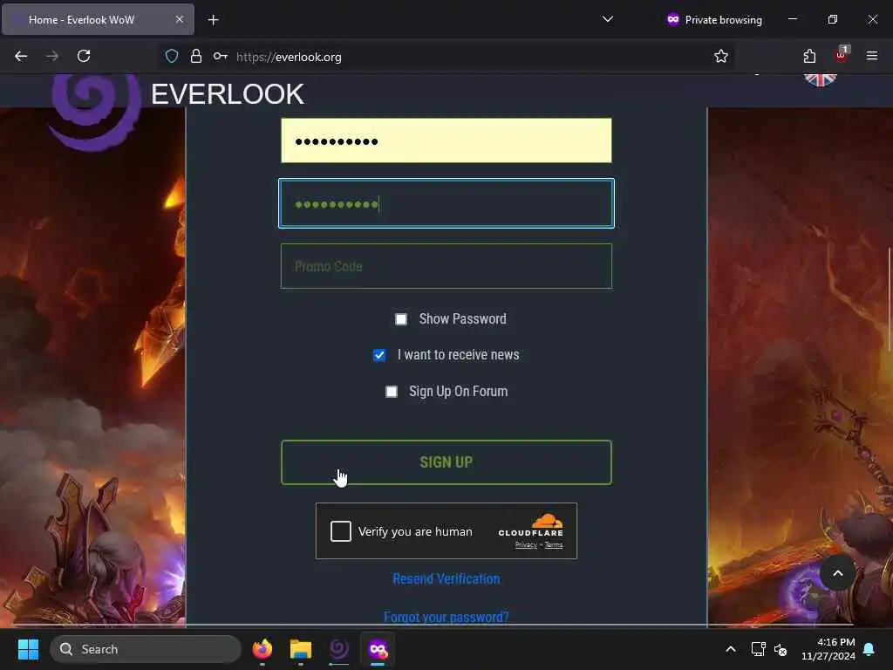
Task: Focus the confirm password field
Action: coord(446,203)
